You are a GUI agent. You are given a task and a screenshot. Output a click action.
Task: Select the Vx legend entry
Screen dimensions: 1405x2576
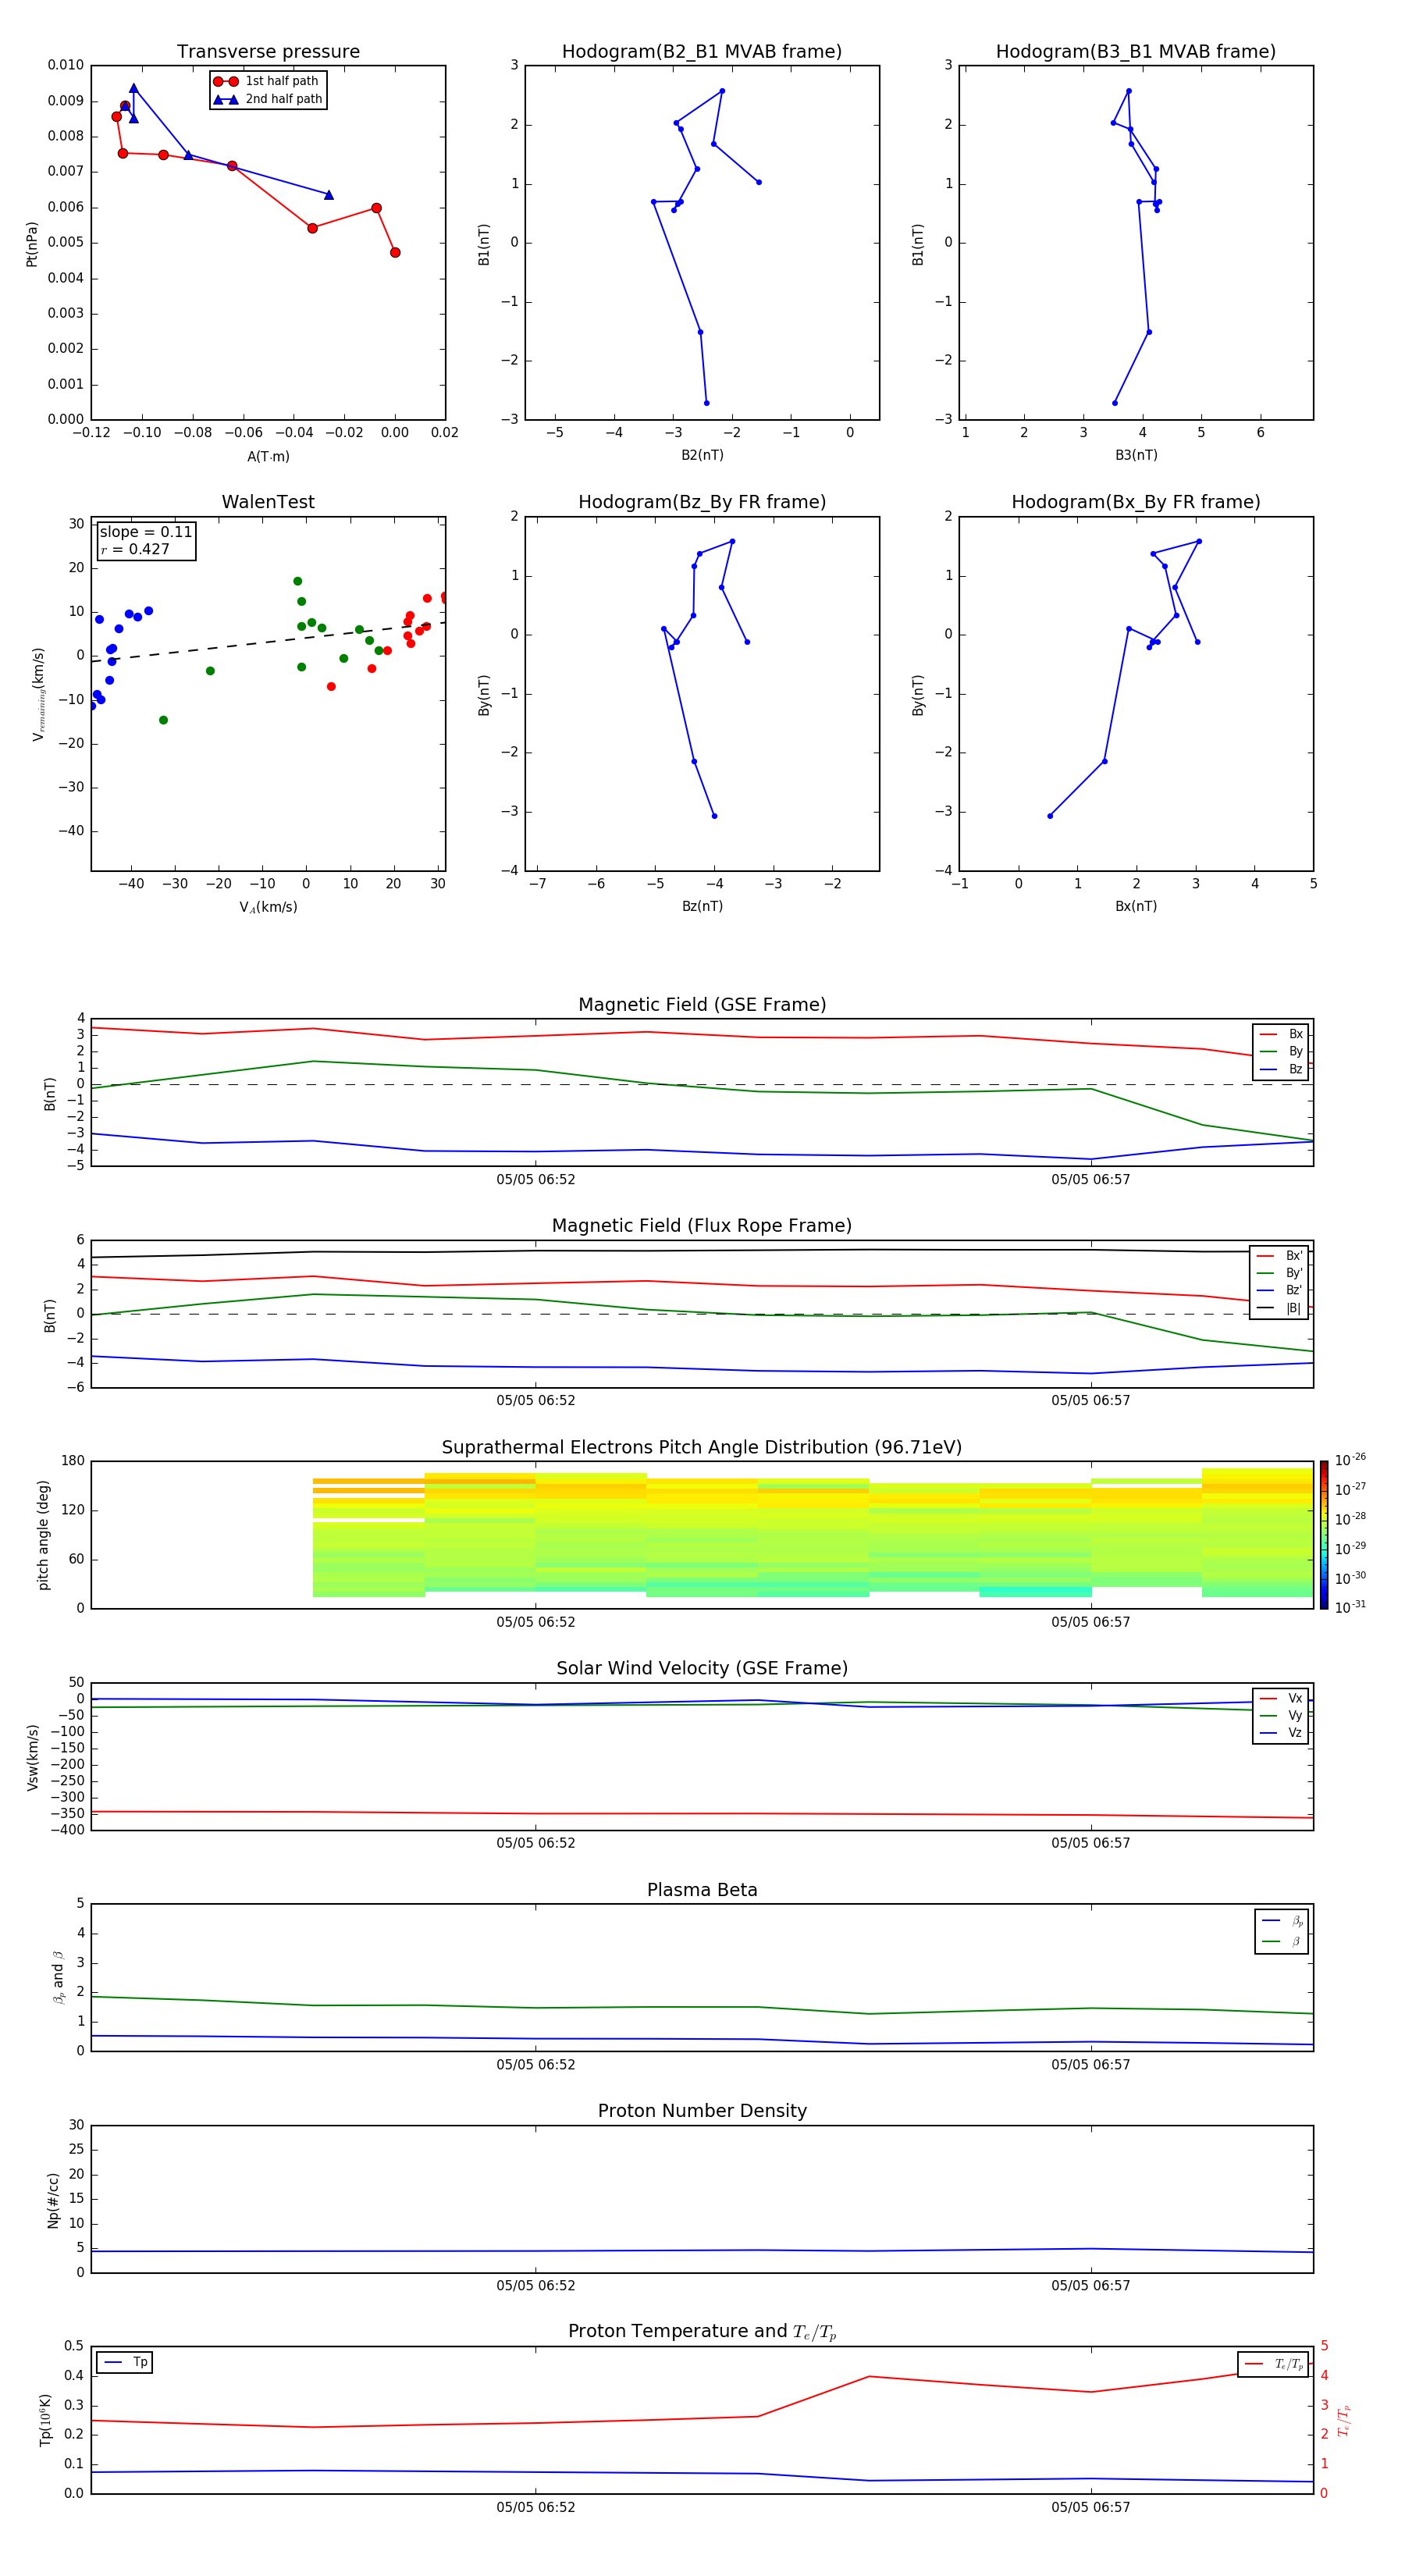[1281, 1698]
